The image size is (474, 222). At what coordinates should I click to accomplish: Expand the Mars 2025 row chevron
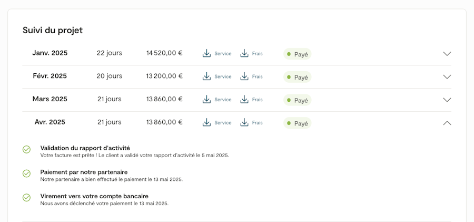(x=447, y=100)
